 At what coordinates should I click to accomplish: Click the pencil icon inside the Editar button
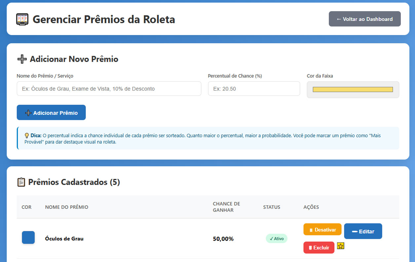pos(355,231)
